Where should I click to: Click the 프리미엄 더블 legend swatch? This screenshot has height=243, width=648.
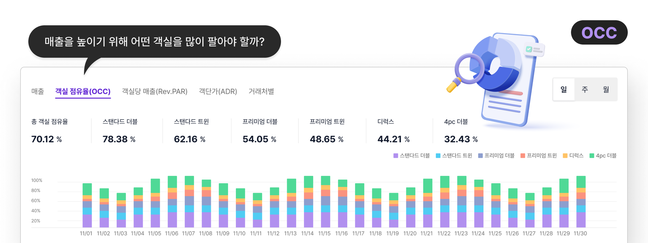point(480,156)
